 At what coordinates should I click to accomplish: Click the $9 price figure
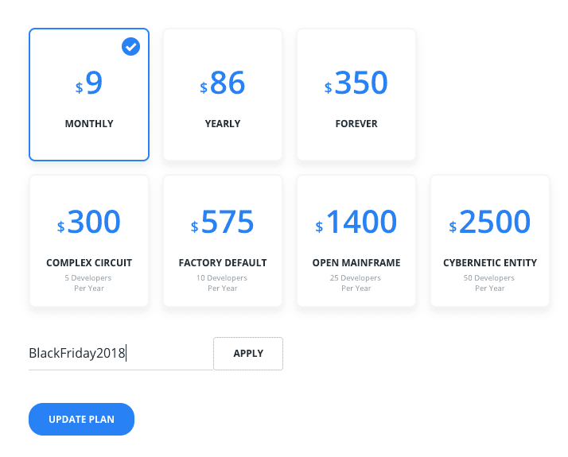coord(90,83)
